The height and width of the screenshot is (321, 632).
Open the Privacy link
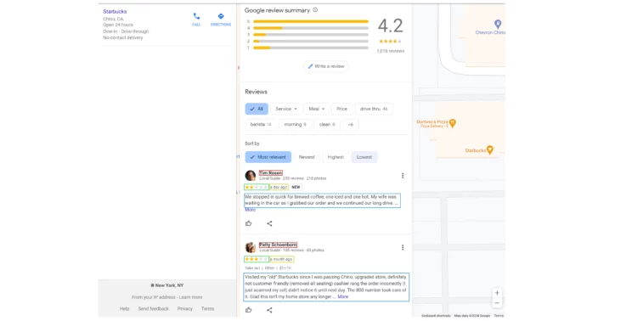click(x=185, y=308)
